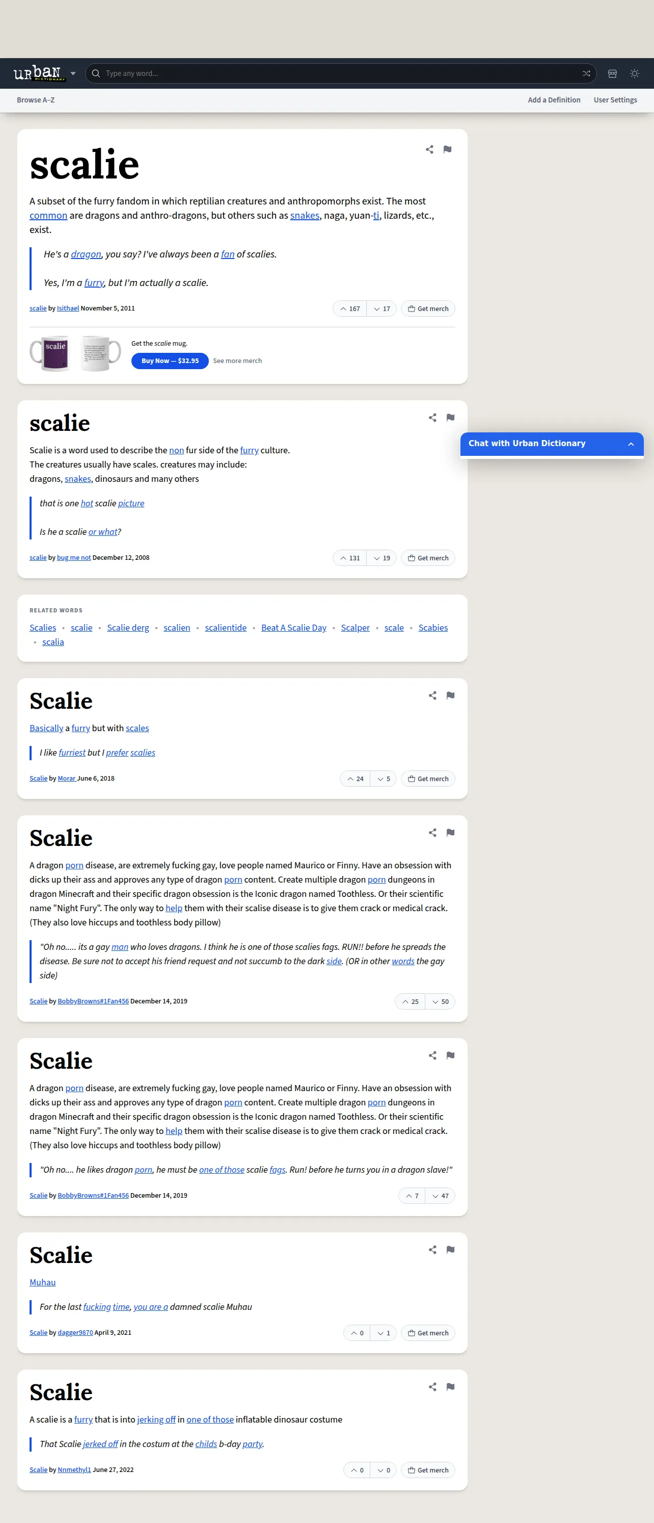Share the definition by bug me not
Screen dimensions: 654x1523
[x=432, y=418]
